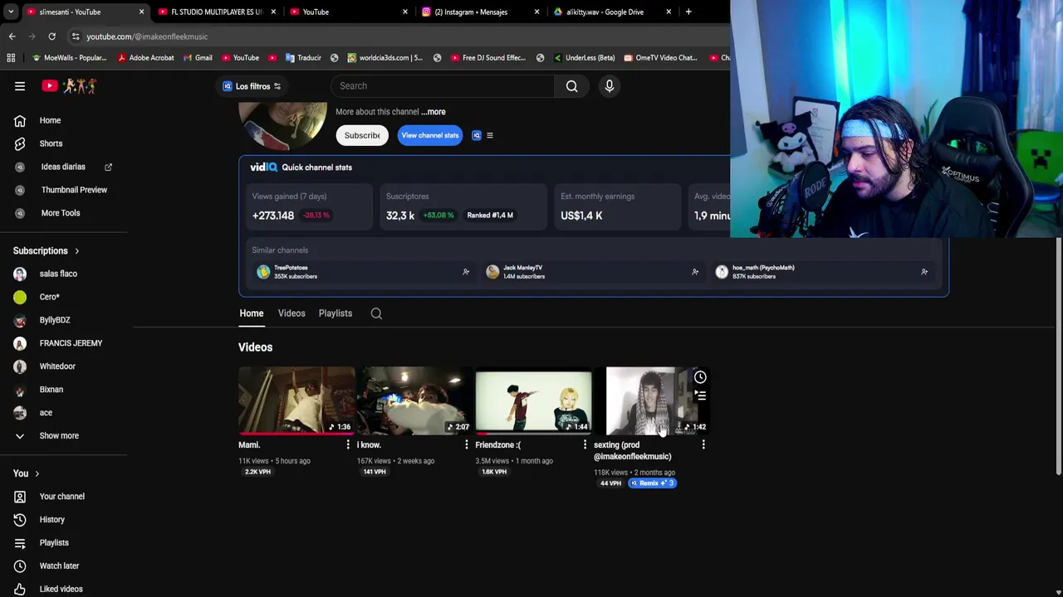The height and width of the screenshot is (597, 1063).
Task: Open the Whitedoor subscription channel
Action: coord(57,366)
